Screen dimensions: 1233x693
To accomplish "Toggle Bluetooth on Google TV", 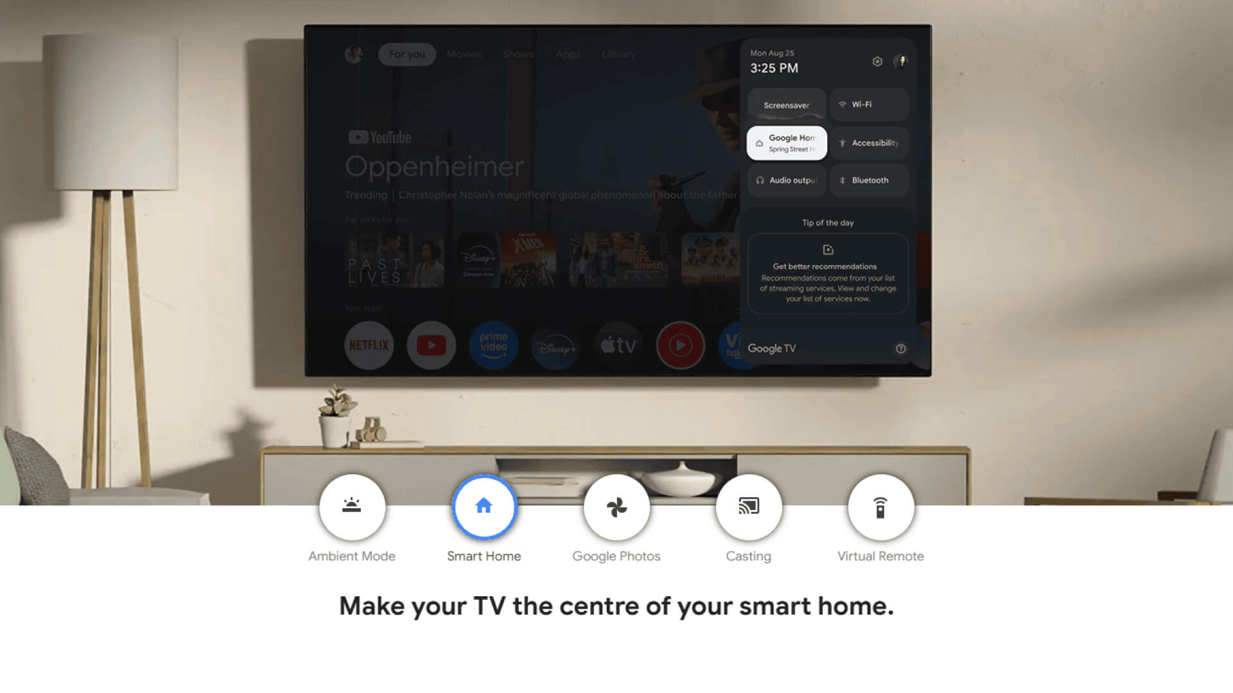I will coord(869,180).
